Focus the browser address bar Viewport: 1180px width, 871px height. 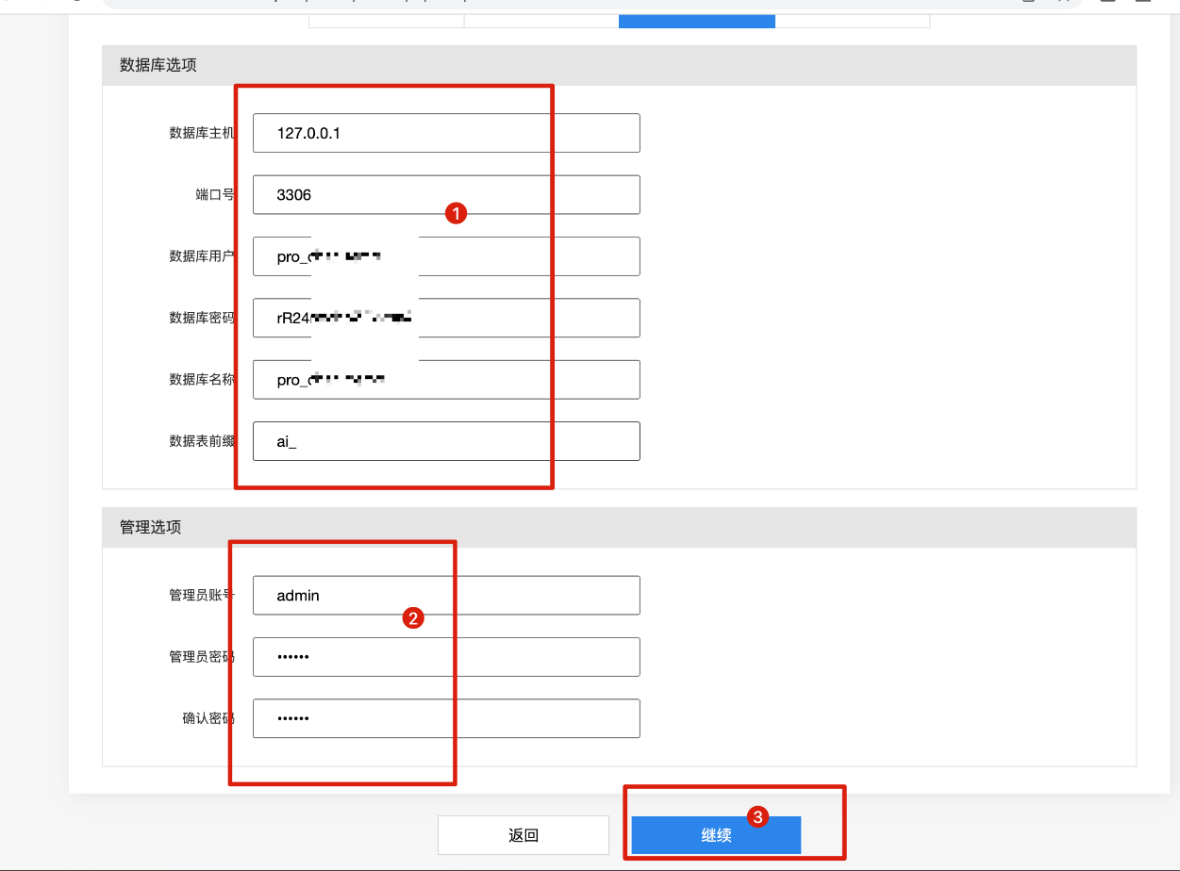click(566, 3)
